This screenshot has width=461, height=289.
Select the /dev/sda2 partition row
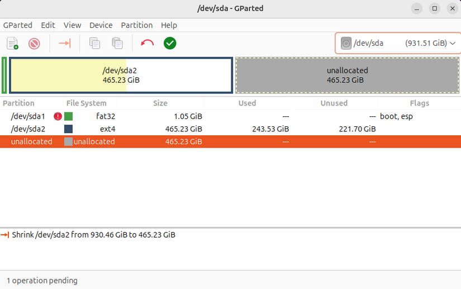coord(230,129)
